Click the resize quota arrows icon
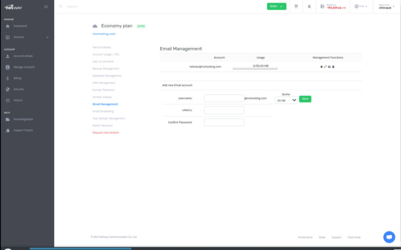 coord(325,66)
